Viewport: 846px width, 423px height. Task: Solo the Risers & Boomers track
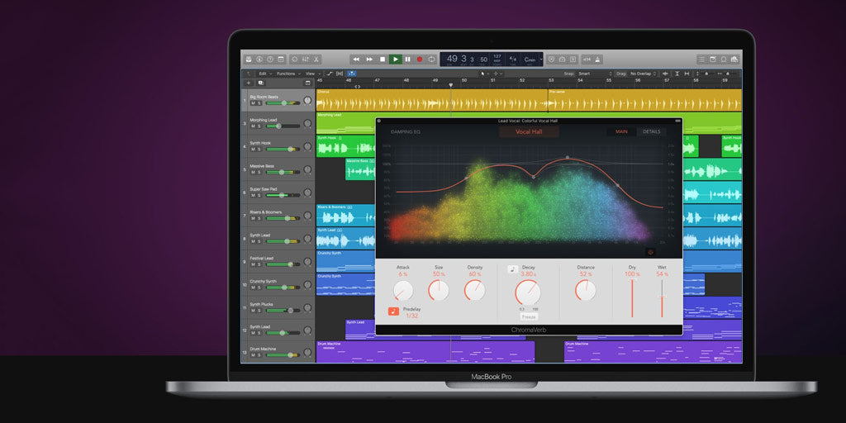point(259,218)
